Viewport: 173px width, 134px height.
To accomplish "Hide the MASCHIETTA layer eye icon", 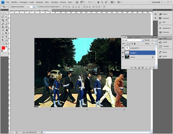I will pyautogui.click(x=123, y=48).
